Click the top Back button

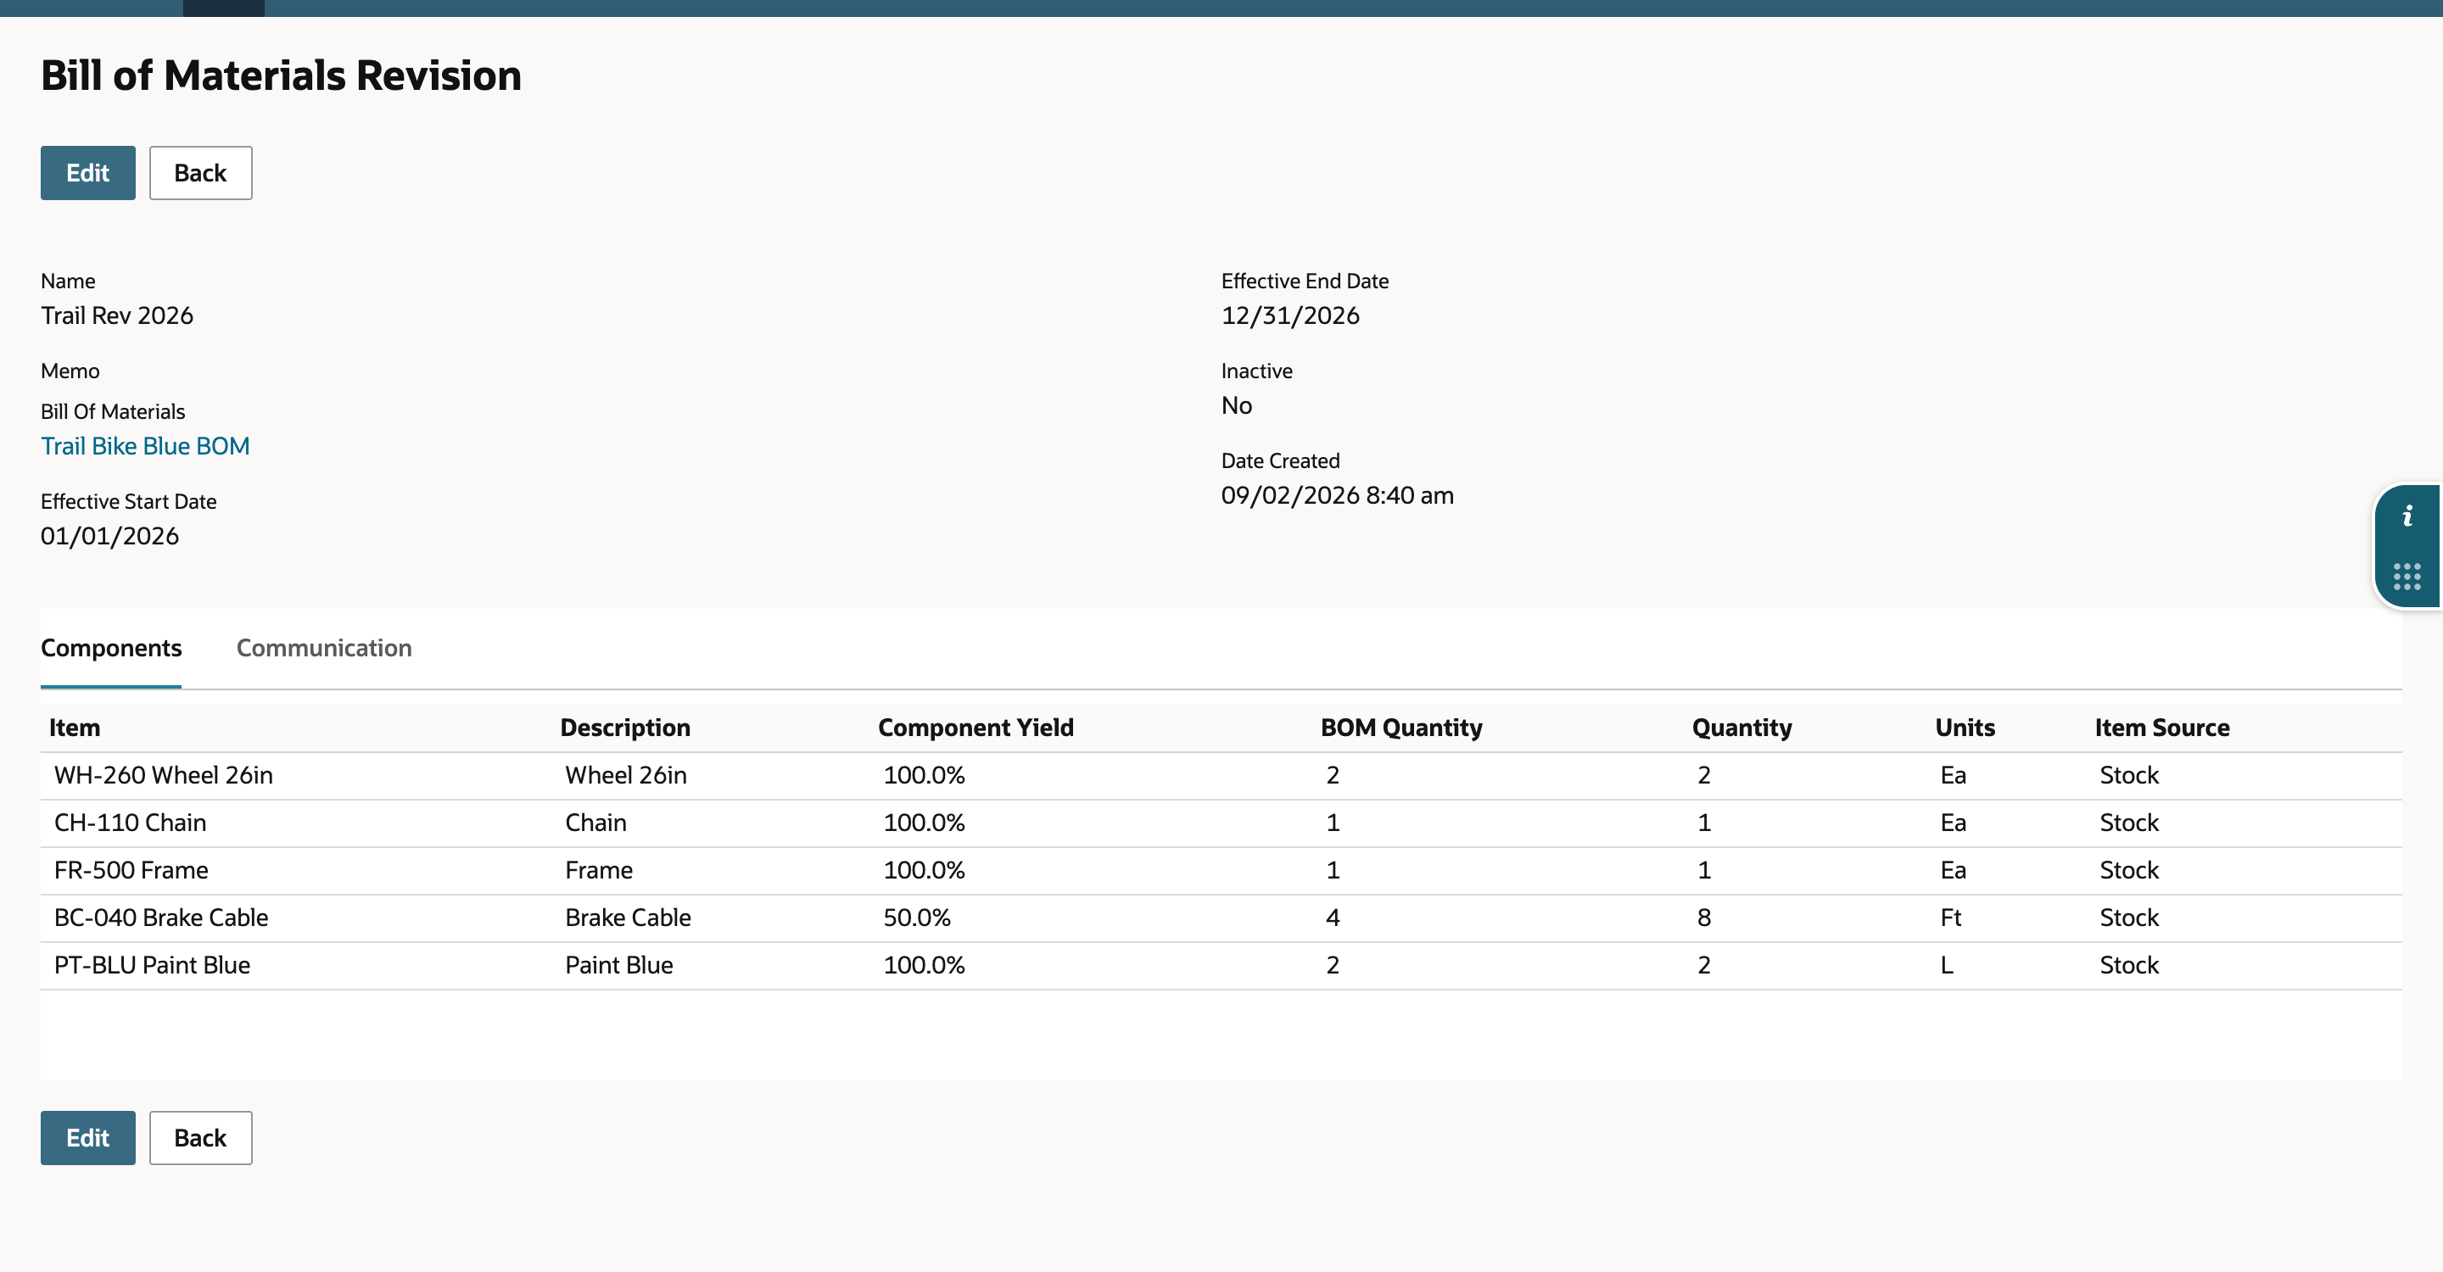click(200, 172)
